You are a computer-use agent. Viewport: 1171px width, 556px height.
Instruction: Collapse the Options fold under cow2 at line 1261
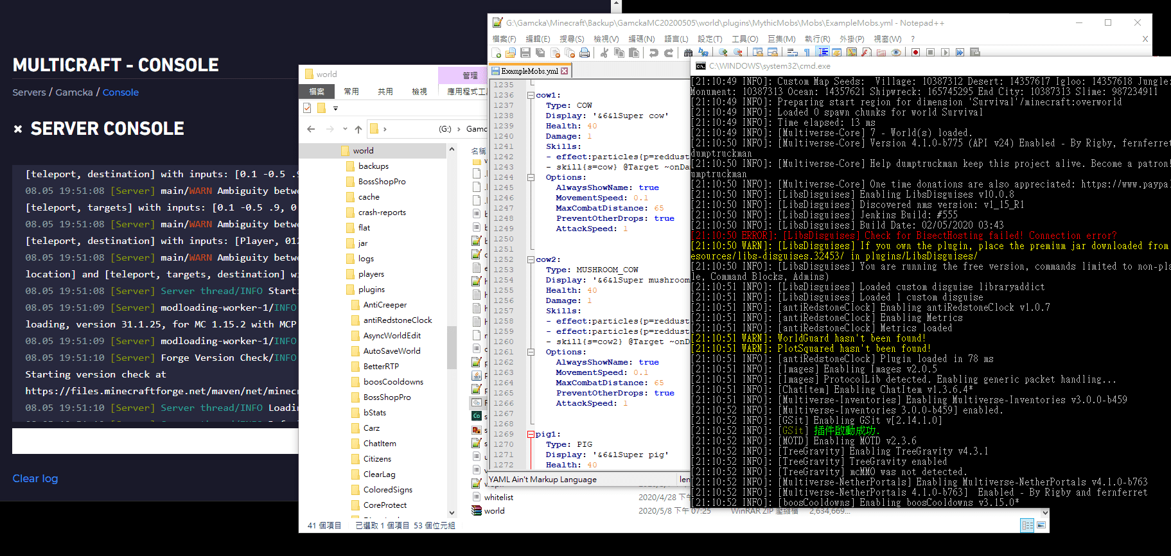tap(531, 352)
